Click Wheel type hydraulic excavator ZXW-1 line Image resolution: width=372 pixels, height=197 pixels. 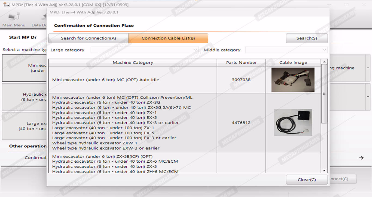click(94, 143)
